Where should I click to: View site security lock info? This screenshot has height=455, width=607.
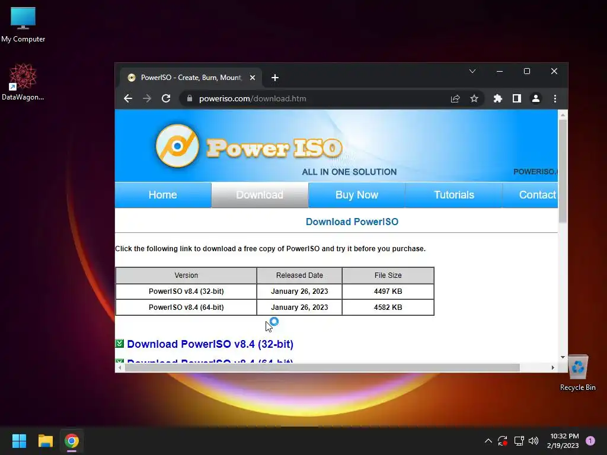coord(189,99)
